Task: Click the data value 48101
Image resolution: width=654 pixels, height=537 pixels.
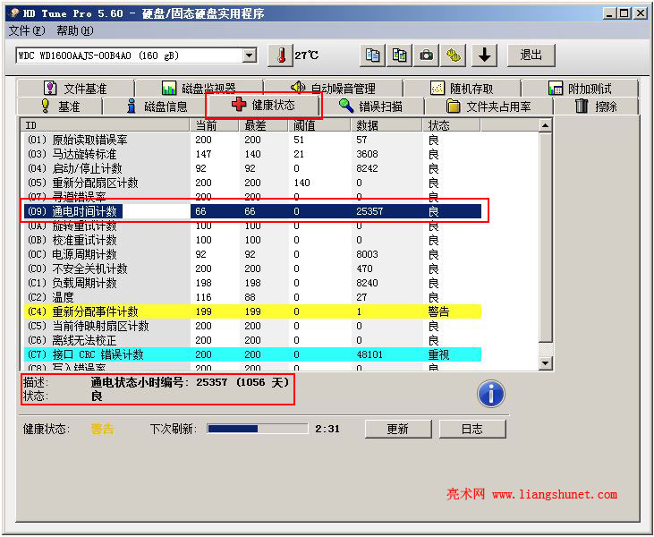Action: point(369,354)
